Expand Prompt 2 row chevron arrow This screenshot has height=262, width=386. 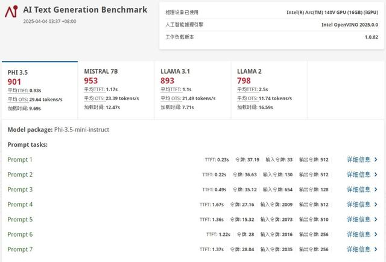376,174
